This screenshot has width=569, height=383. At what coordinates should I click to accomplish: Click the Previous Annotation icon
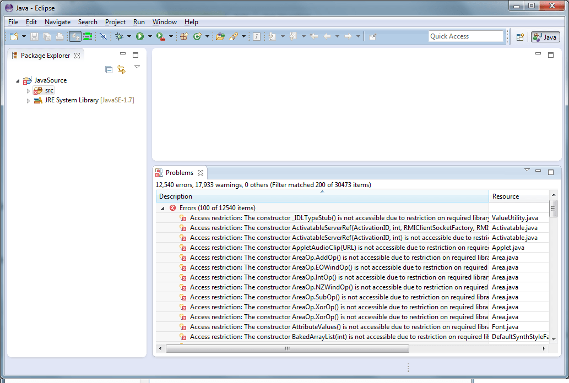(x=294, y=36)
